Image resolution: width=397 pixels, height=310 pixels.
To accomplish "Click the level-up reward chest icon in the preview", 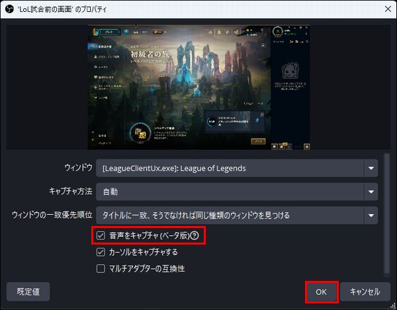I will pos(140,134).
